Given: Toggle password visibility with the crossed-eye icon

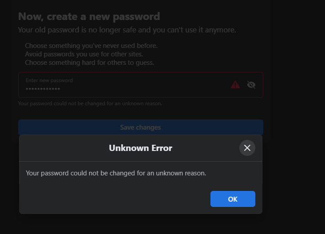Looking at the screenshot, I should (x=251, y=85).
